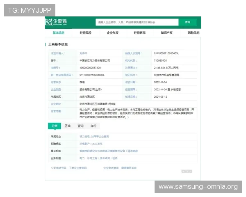Click organization code 710930405

(160, 60)
